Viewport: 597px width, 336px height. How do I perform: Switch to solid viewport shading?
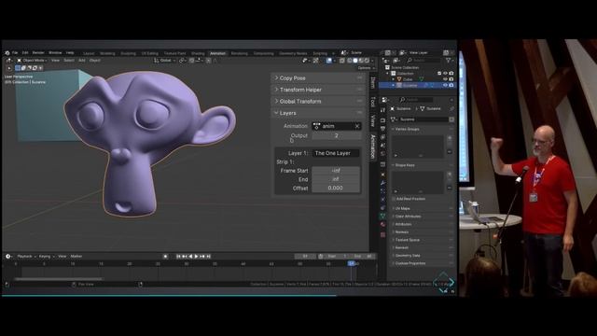pyautogui.click(x=355, y=60)
